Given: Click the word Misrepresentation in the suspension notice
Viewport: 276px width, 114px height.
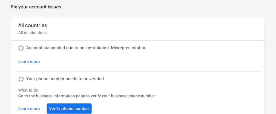Looking at the screenshot, I should (x=129, y=48).
